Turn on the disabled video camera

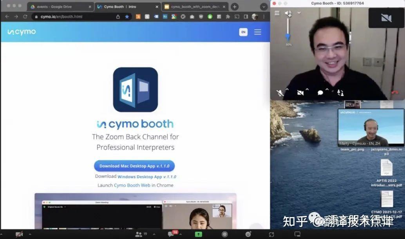[x=300, y=93]
